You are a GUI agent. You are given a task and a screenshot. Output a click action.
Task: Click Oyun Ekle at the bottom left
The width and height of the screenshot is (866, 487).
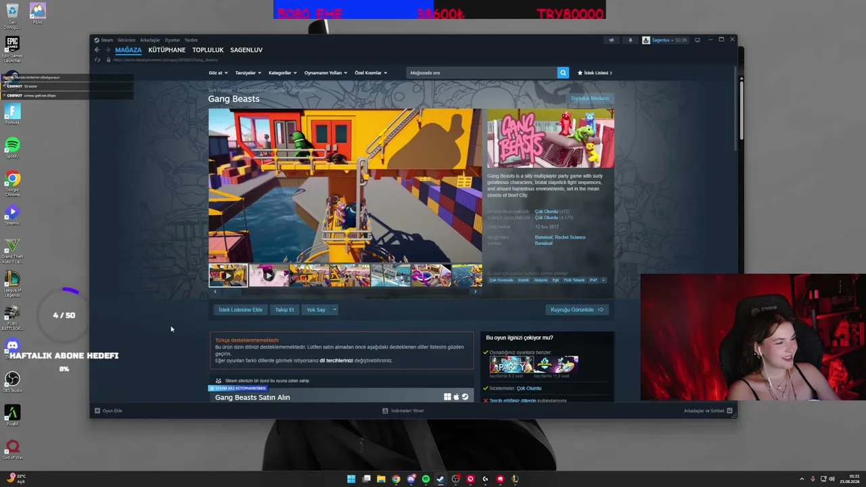coord(108,411)
